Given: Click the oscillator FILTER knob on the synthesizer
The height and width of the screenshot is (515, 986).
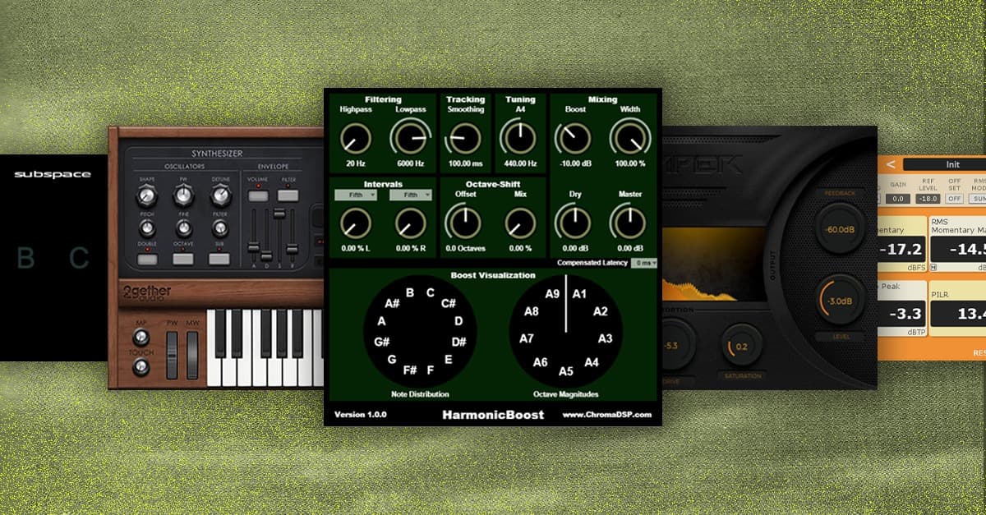Looking at the screenshot, I should tap(220, 229).
